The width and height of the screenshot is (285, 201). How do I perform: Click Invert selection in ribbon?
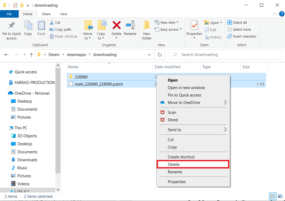(242, 36)
